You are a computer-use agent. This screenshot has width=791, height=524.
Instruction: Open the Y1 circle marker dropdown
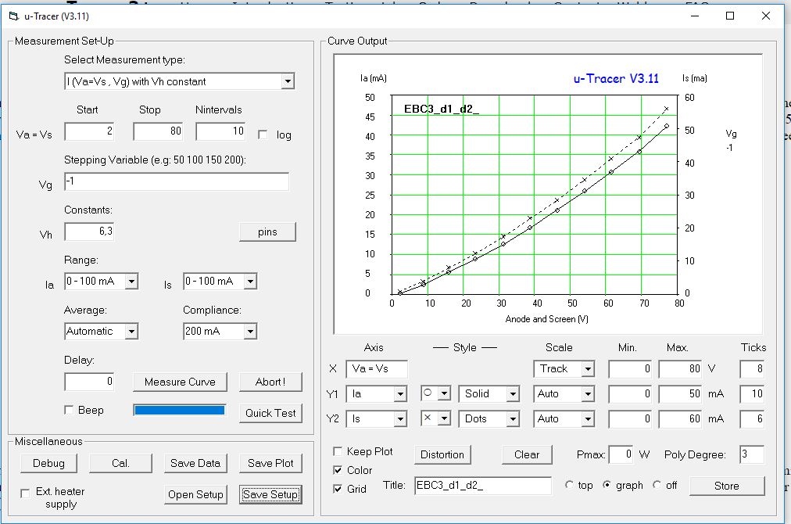tap(444, 393)
